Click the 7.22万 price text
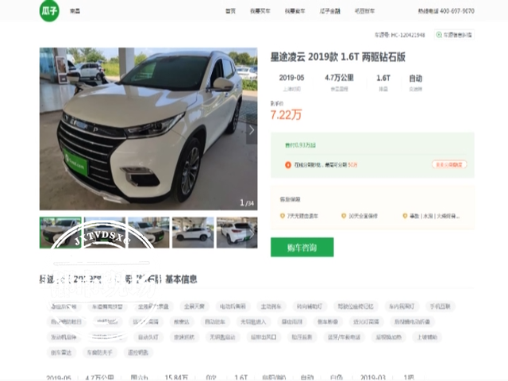The width and height of the screenshot is (508, 381). pos(286,114)
